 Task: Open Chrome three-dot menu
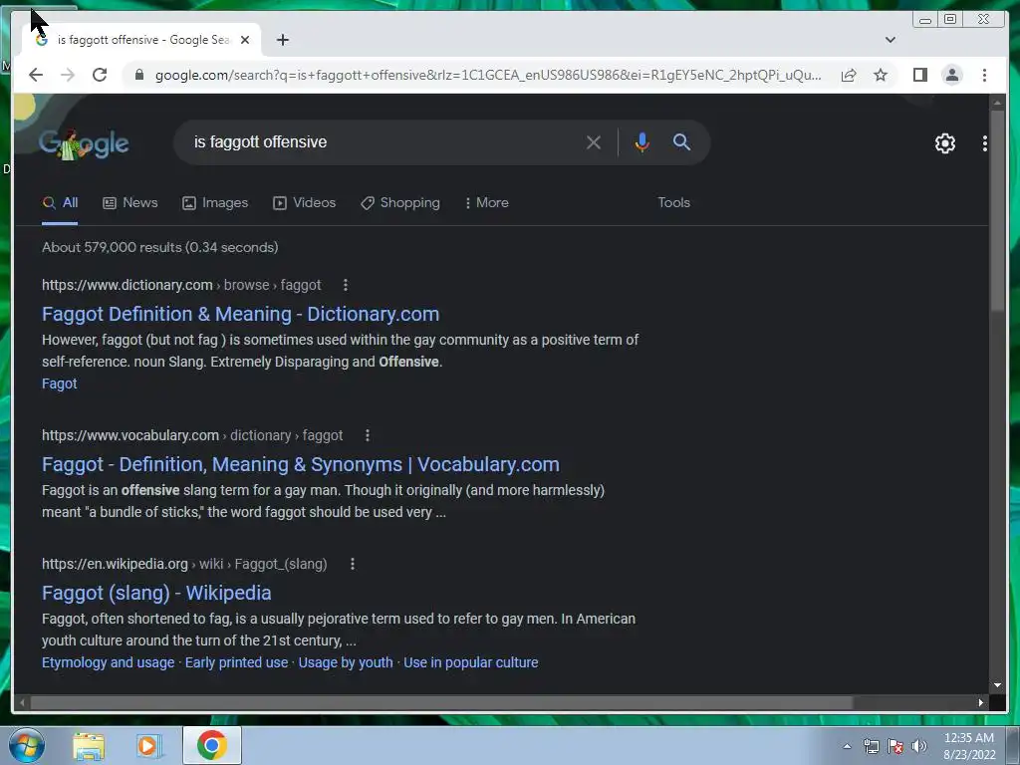(984, 75)
